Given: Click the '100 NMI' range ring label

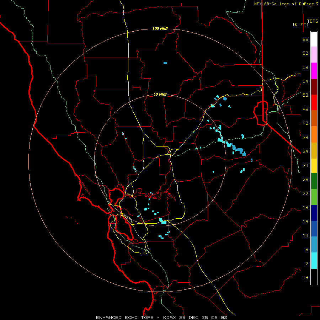Looking at the screenshot, I should [x=160, y=28].
